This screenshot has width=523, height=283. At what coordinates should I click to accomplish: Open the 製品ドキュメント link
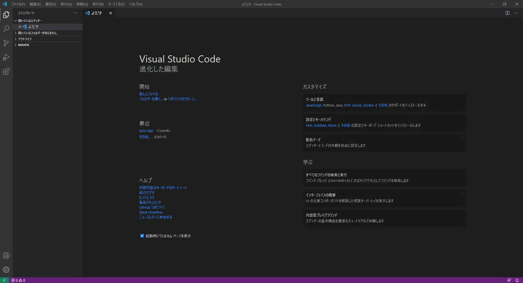pyautogui.click(x=150, y=202)
